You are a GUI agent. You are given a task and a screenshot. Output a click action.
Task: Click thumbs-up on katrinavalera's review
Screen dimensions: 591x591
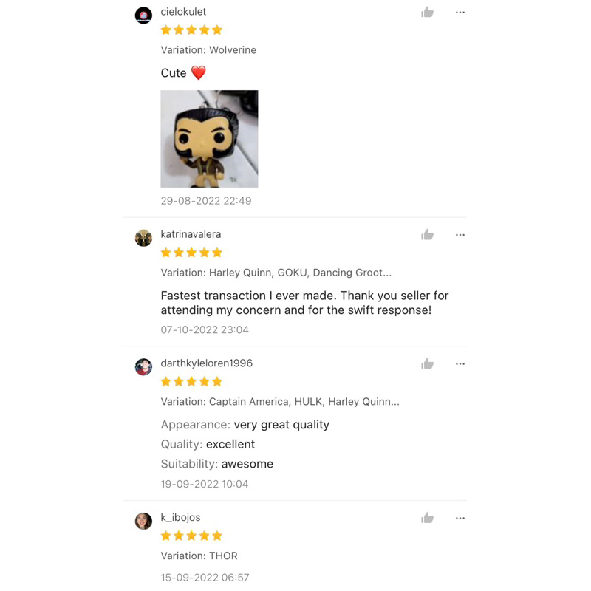coord(427,235)
